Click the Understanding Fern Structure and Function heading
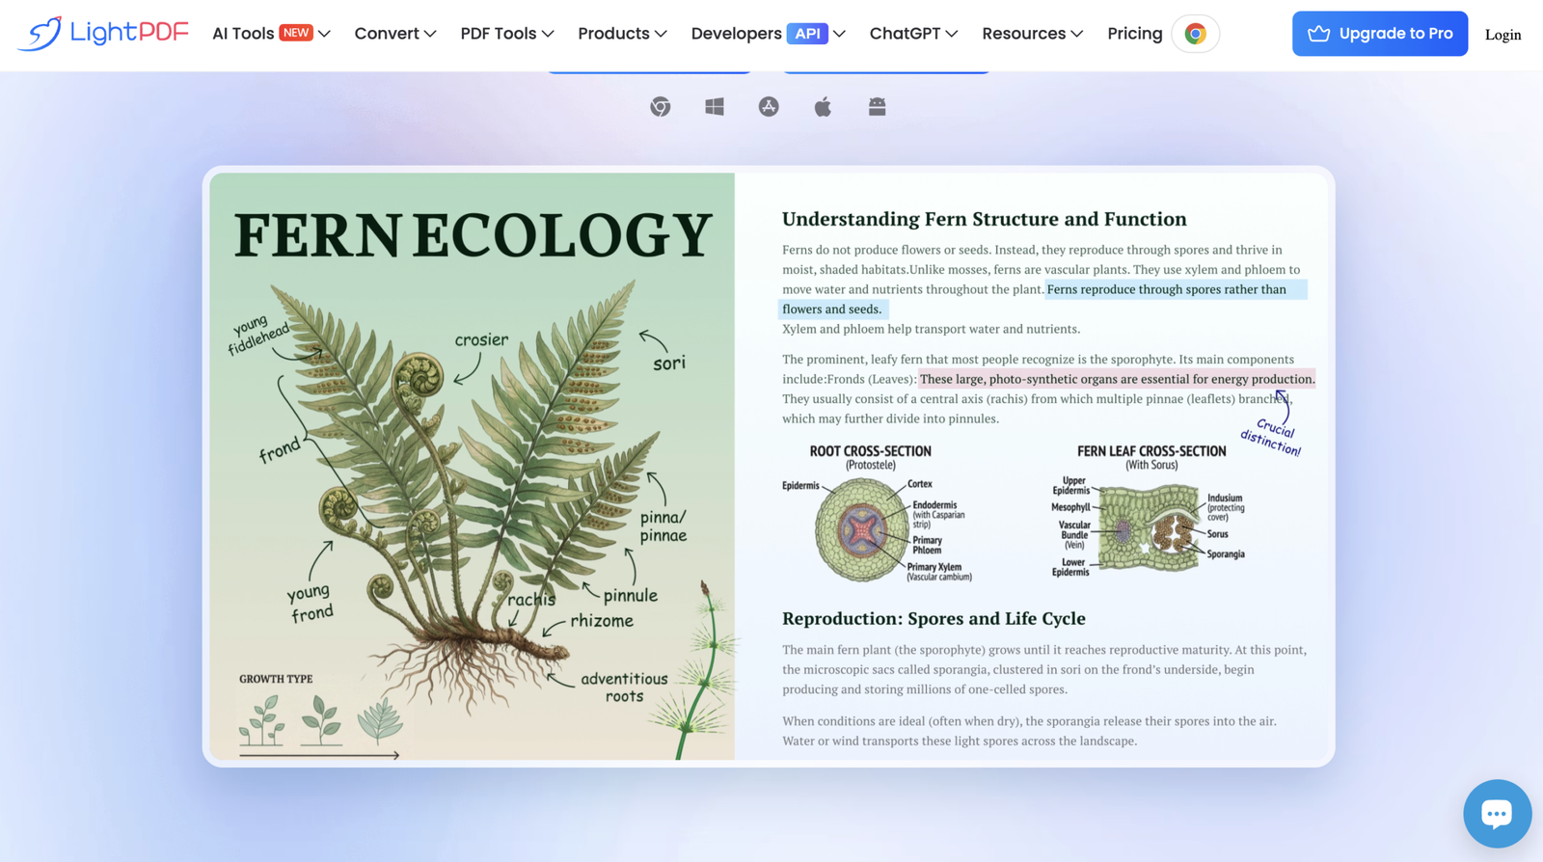Screen dimensions: 1543x862 coord(984,219)
